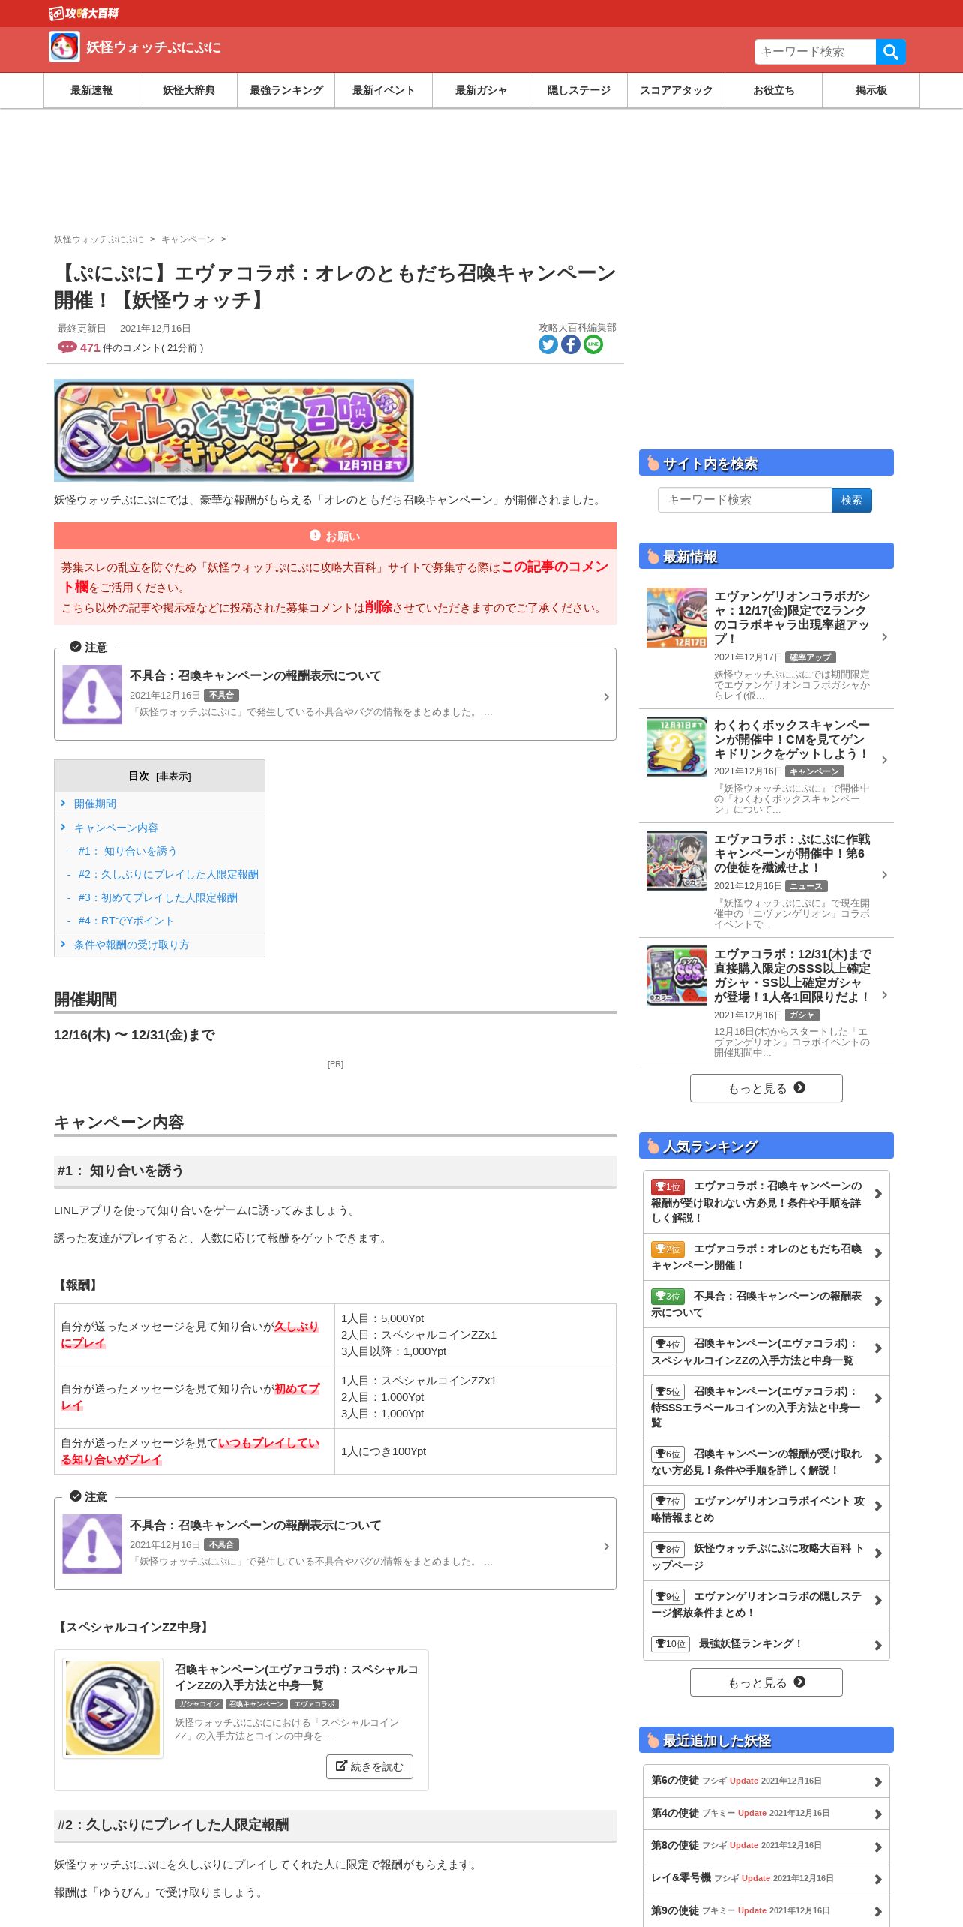Viewport: 963px width, 1927px height.
Task: Open 2位 エヴァコラボ：オレのともだち召喚 ranking
Action: tap(766, 1257)
